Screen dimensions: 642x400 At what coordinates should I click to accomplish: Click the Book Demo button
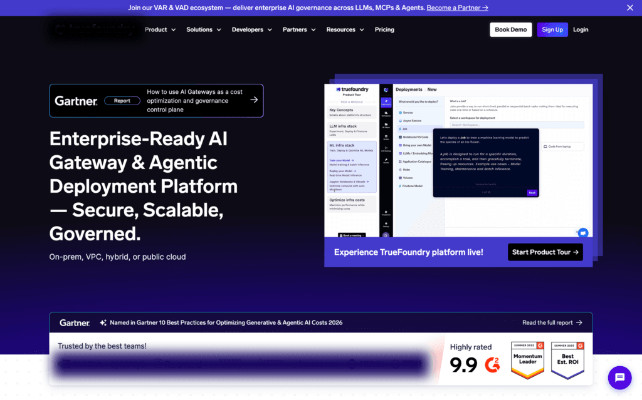click(510, 29)
